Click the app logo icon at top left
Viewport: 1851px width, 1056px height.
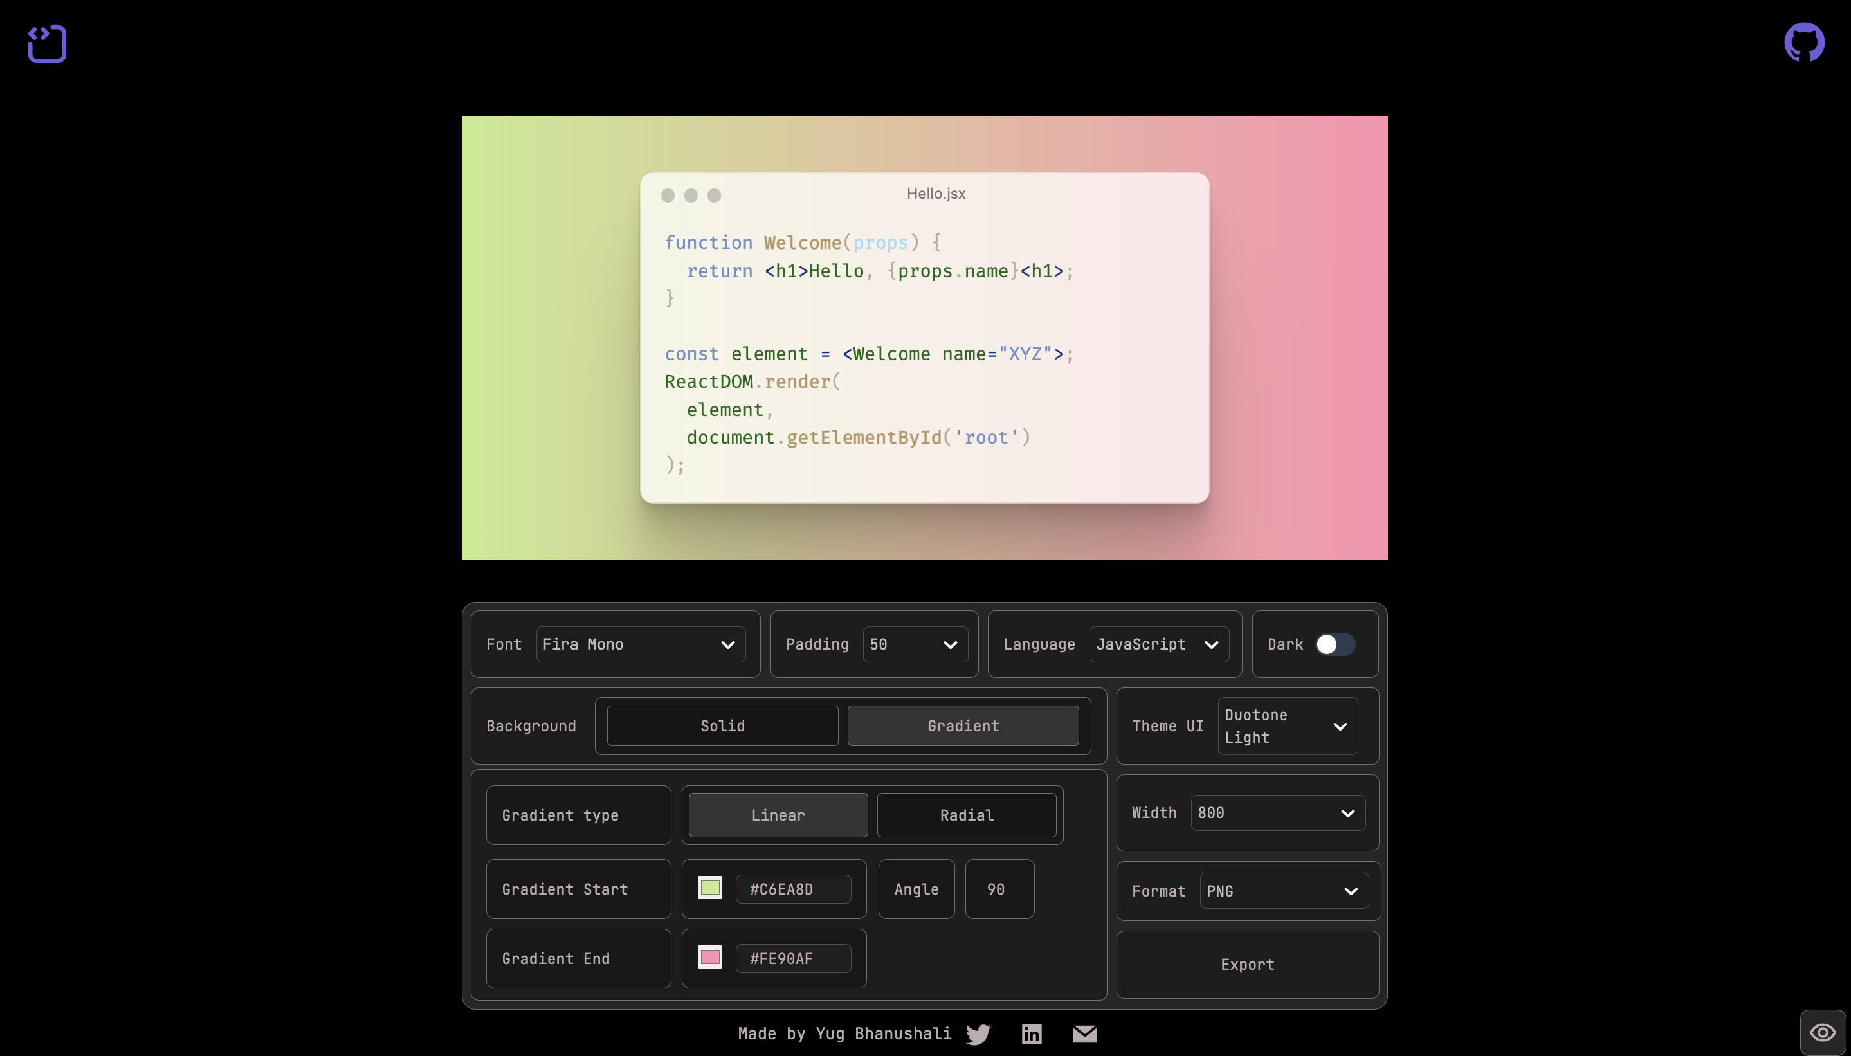click(47, 44)
